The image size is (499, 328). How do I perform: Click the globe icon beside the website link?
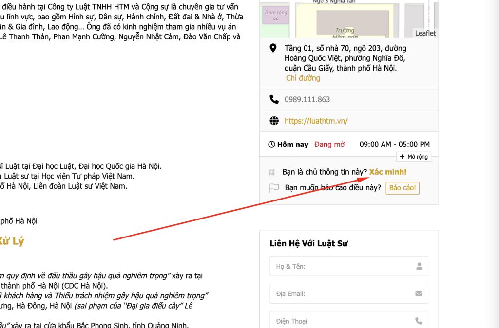(x=274, y=121)
